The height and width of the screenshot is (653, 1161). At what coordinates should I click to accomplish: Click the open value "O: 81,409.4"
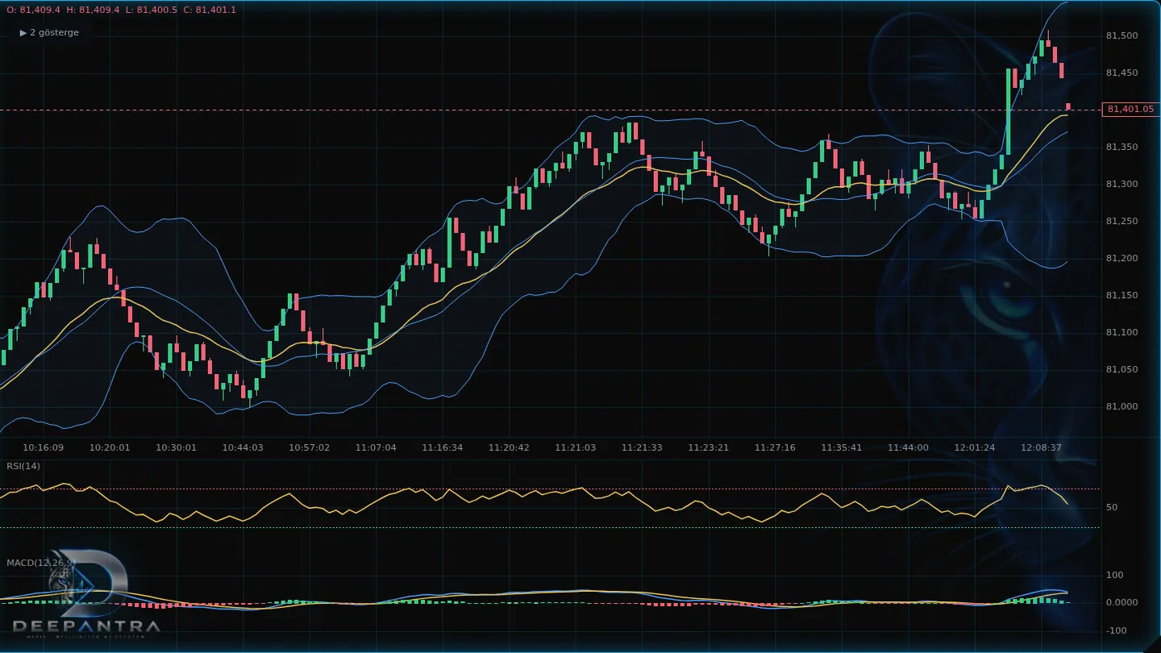click(x=34, y=10)
